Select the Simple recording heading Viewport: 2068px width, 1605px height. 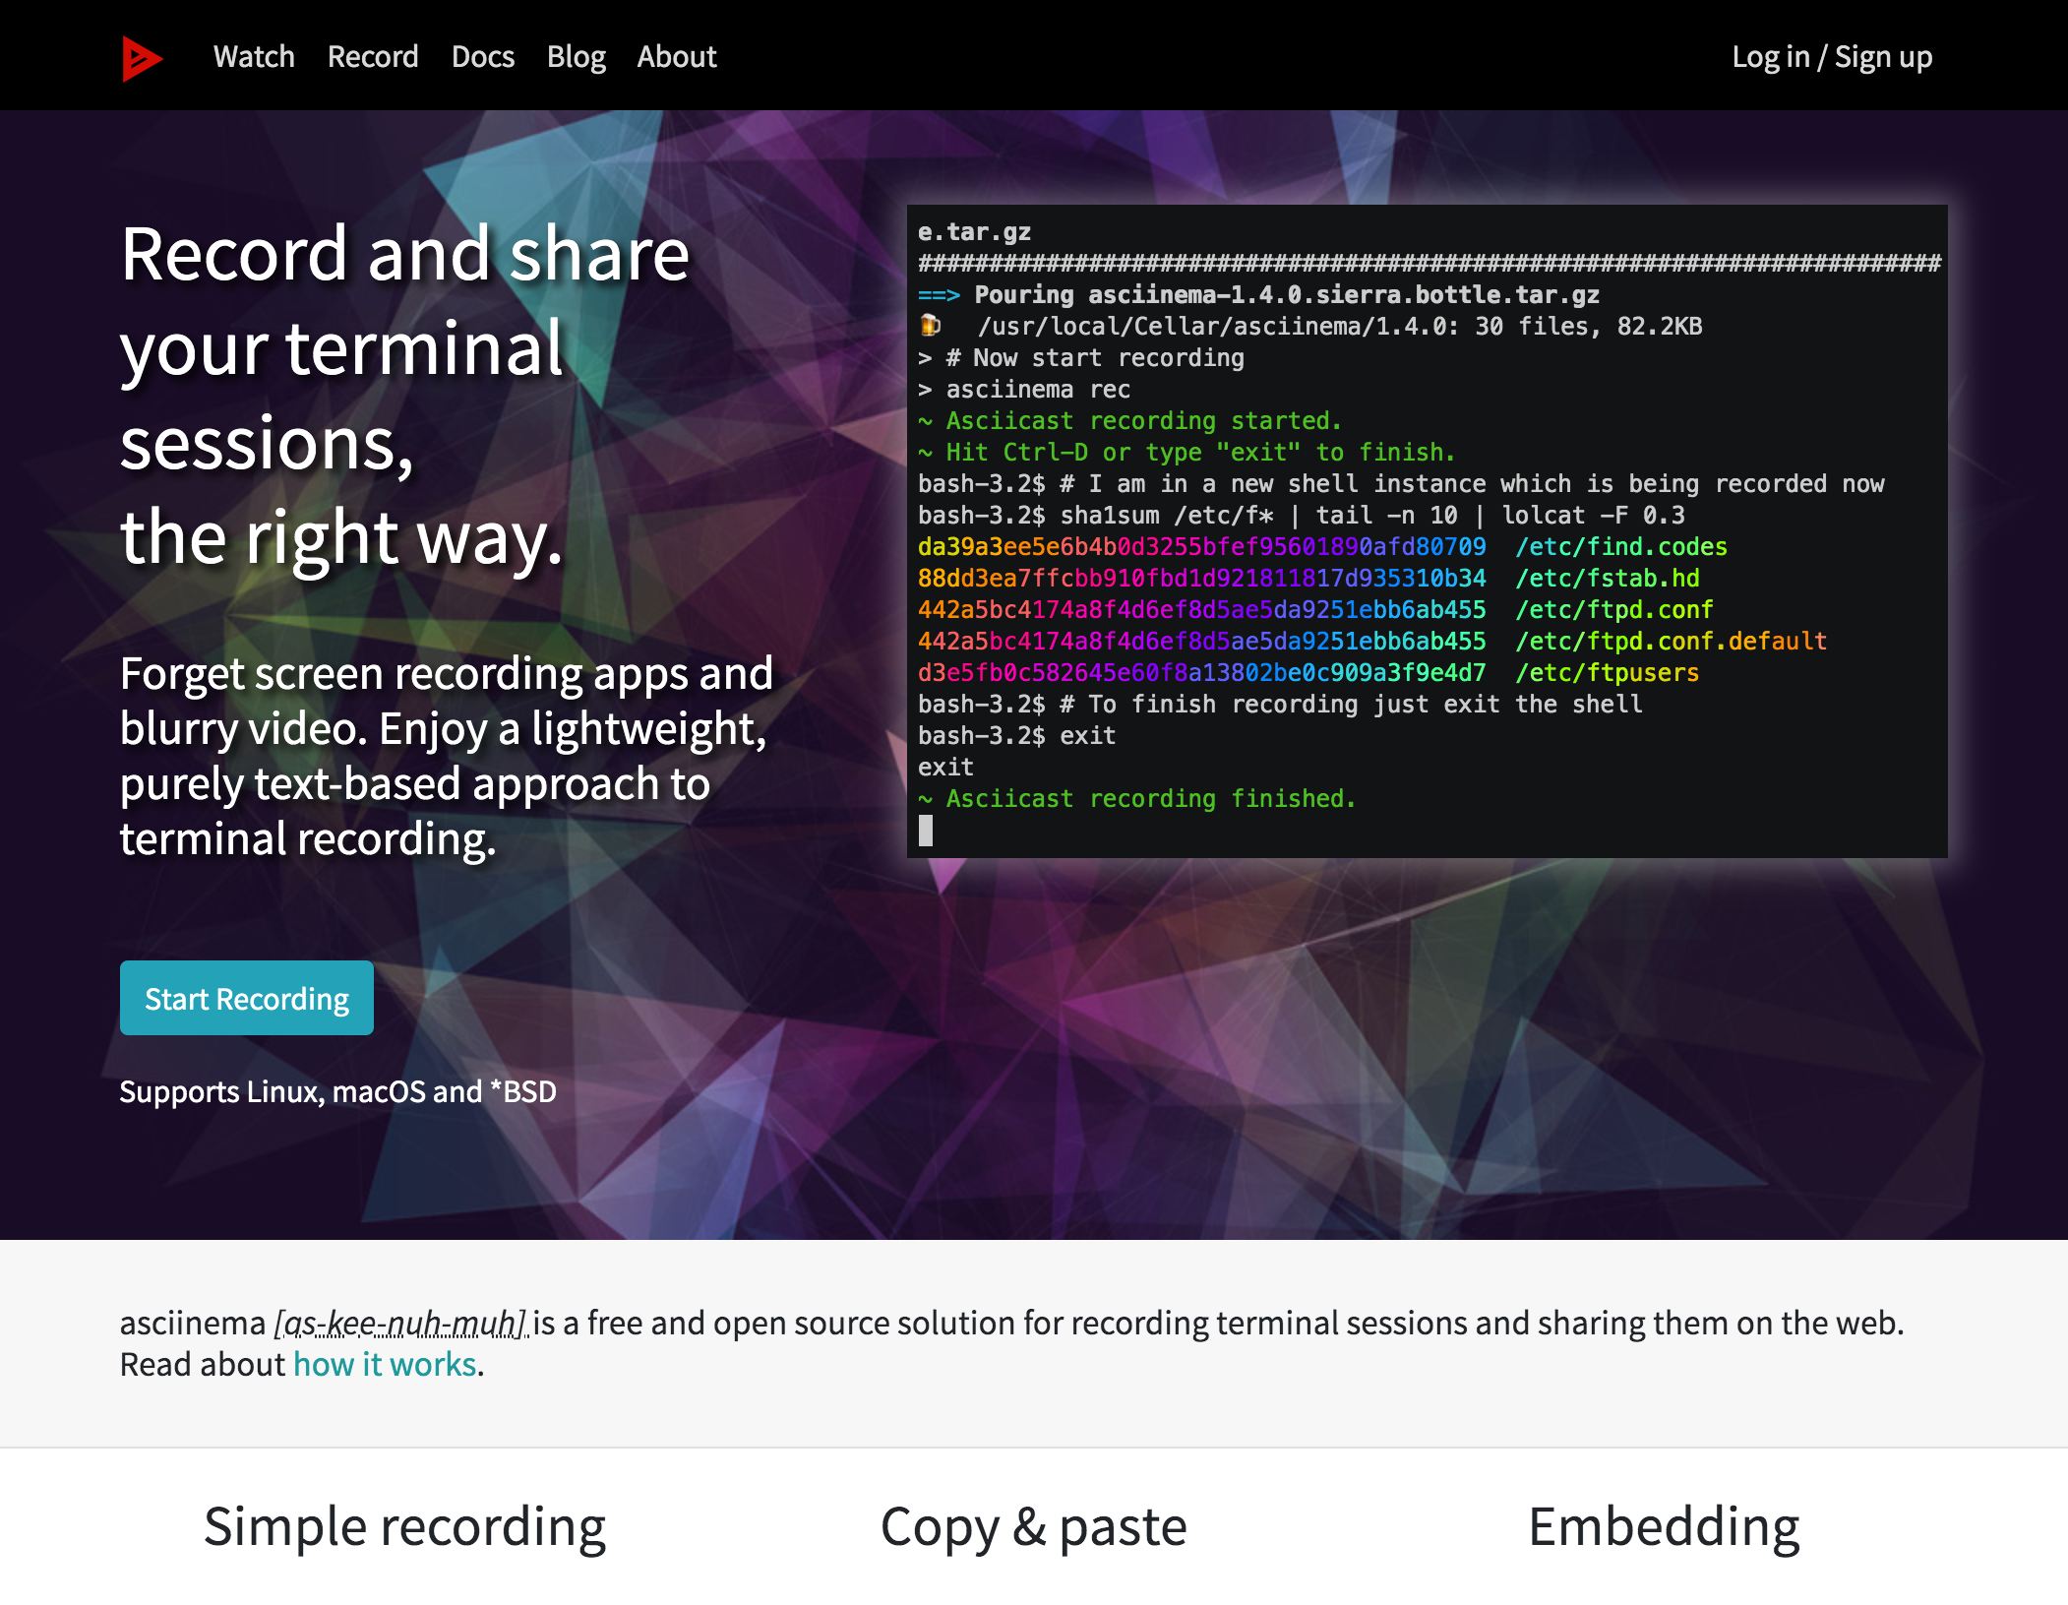click(404, 1527)
